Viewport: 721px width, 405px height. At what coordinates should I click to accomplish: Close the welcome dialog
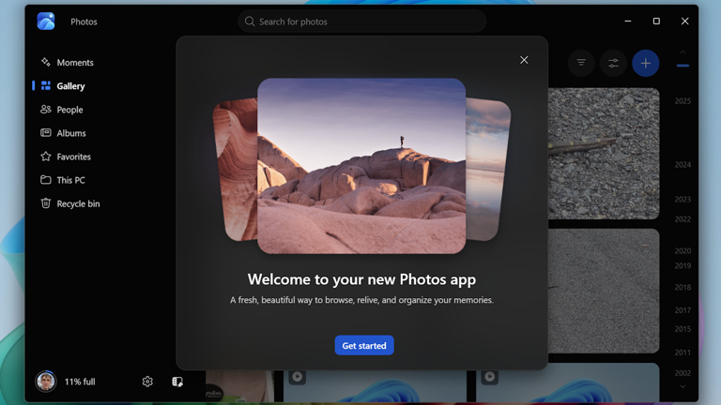click(524, 60)
